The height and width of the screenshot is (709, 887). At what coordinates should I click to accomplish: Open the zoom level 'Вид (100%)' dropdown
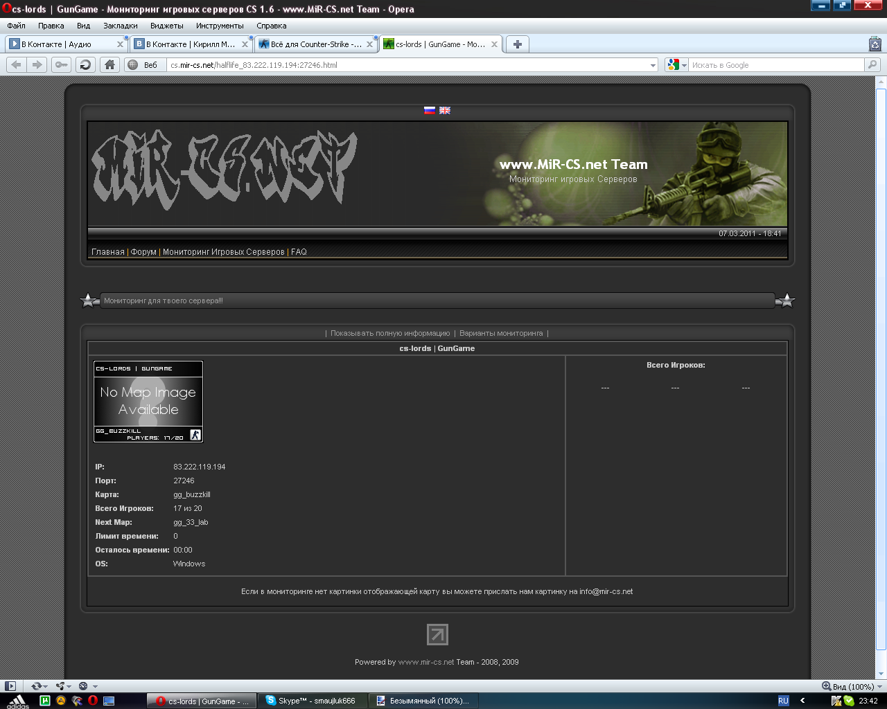pos(879,687)
